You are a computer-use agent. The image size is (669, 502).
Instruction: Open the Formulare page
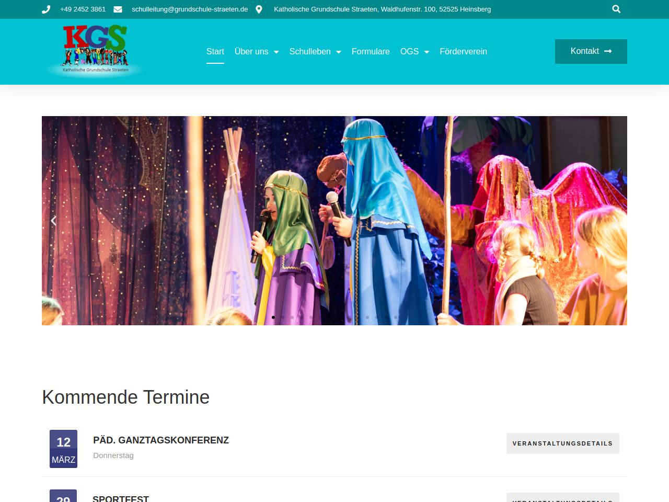tap(371, 51)
